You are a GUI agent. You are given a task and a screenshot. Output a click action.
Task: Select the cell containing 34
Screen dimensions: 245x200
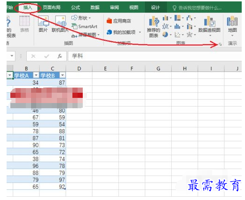point(26,82)
